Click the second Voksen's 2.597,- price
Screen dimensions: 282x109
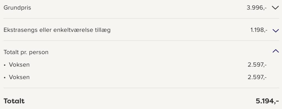pyautogui.click(x=257, y=77)
